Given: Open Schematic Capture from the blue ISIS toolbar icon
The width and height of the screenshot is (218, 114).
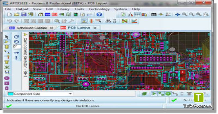Looking at the screenshot, I should pyautogui.click(x=47, y=14).
